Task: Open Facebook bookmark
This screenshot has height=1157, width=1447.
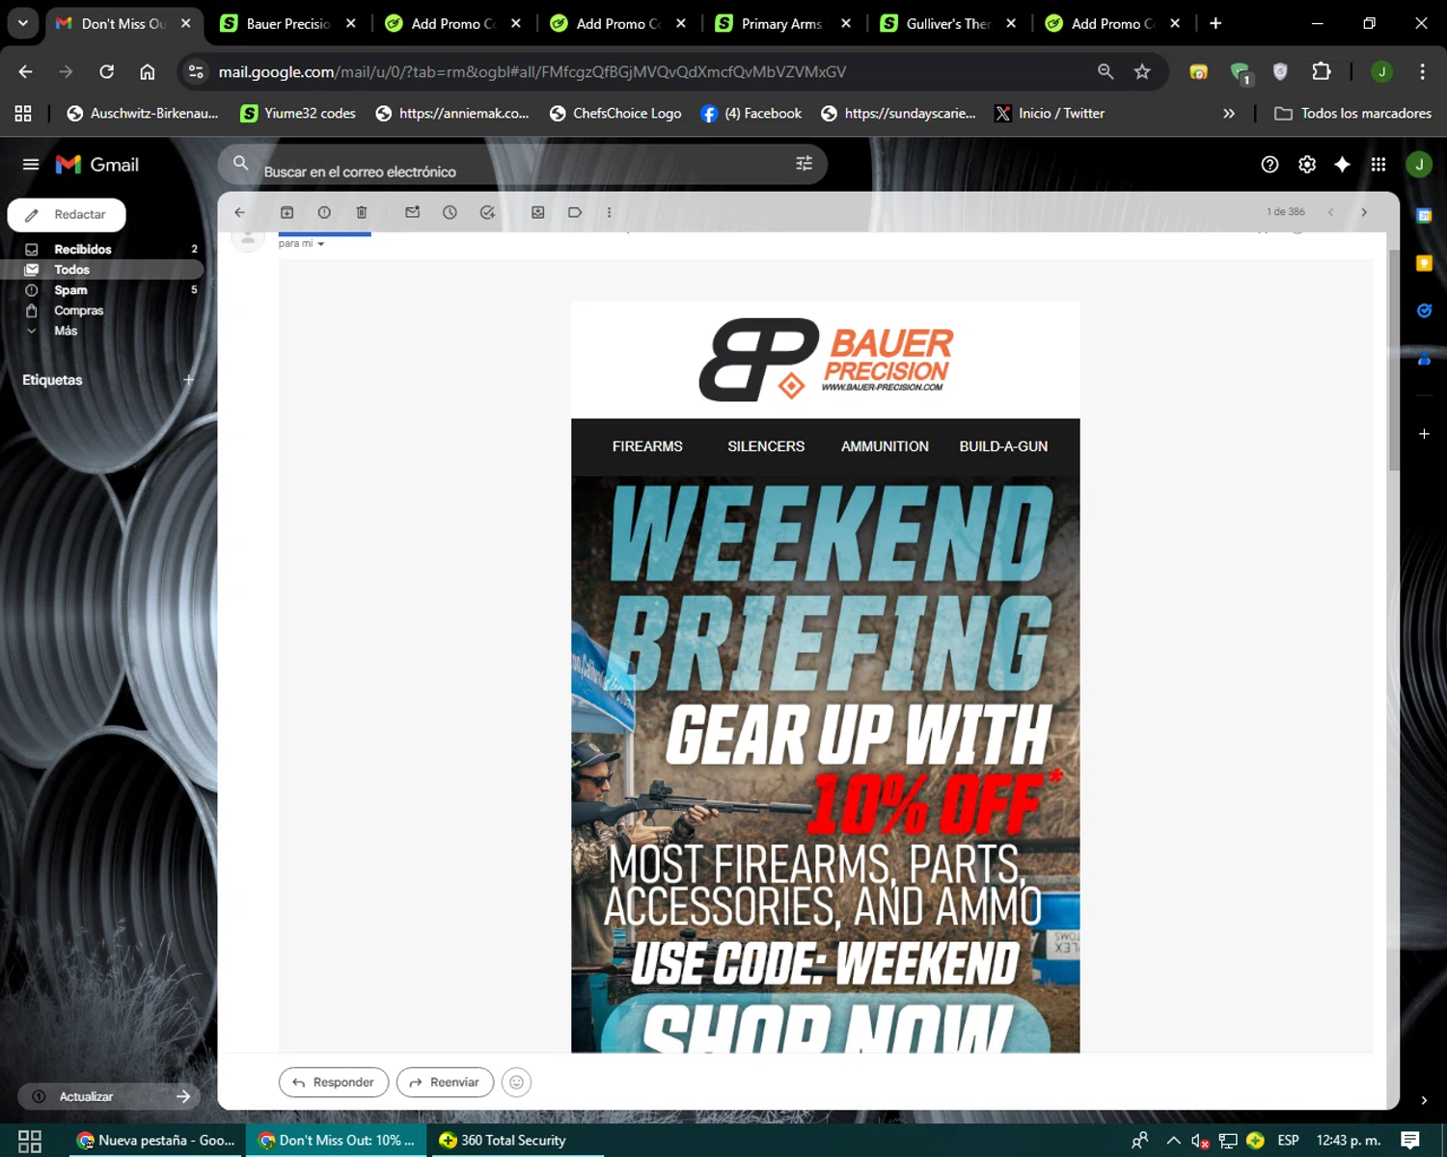Action: 751,114
